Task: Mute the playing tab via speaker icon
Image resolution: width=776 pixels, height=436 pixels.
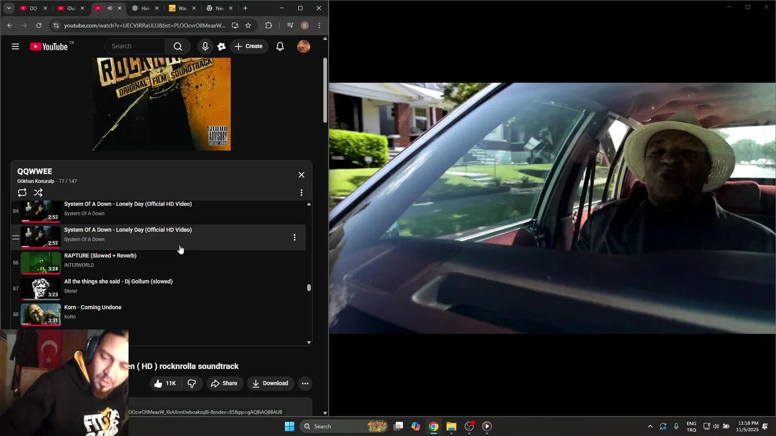Action: (x=110, y=8)
